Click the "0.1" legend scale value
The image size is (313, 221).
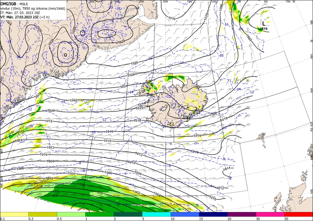coord(2,219)
